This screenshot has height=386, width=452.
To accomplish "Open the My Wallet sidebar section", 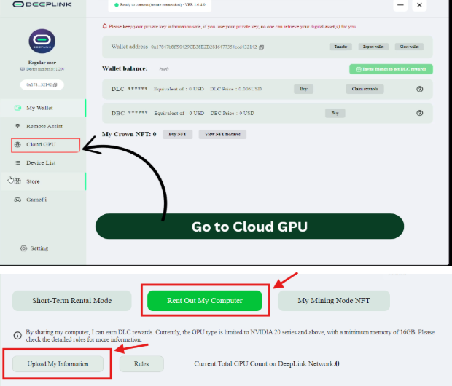I will pyautogui.click(x=43, y=108).
